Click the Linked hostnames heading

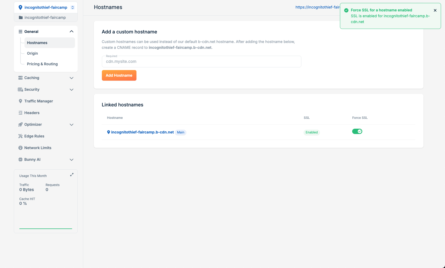[122, 105]
